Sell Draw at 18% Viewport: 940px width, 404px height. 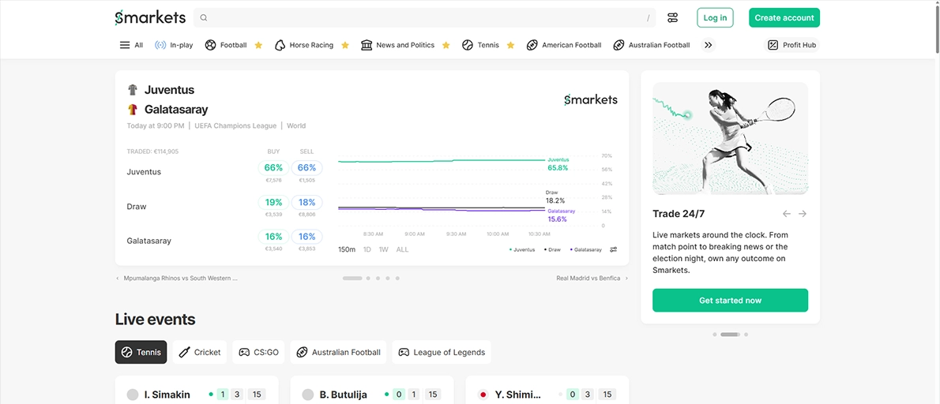point(307,202)
